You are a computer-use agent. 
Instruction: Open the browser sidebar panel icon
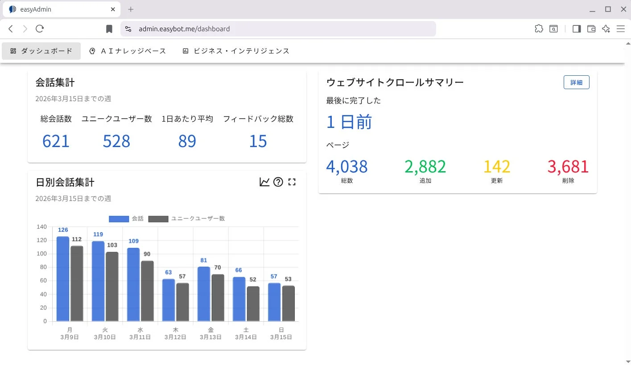click(x=576, y=29)
